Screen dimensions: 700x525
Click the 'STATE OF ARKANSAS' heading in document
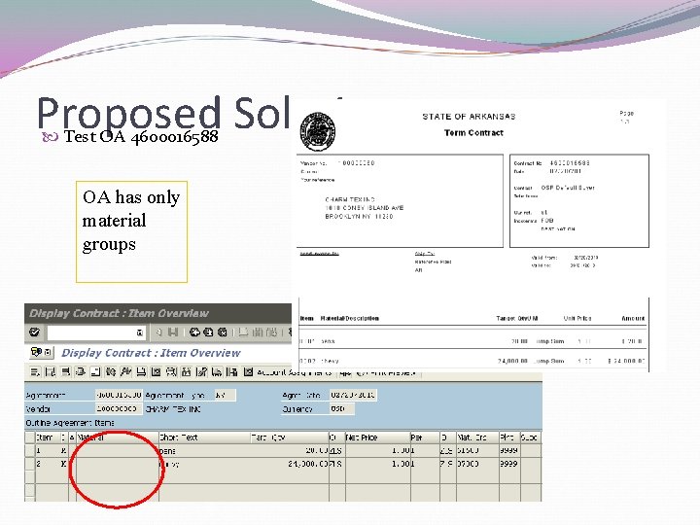pyautogui.click(x=469, y=117)
